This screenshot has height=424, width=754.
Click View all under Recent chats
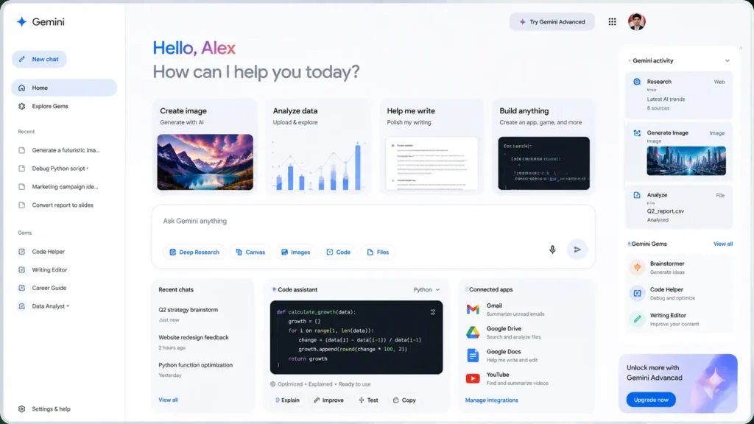(168, 400)
